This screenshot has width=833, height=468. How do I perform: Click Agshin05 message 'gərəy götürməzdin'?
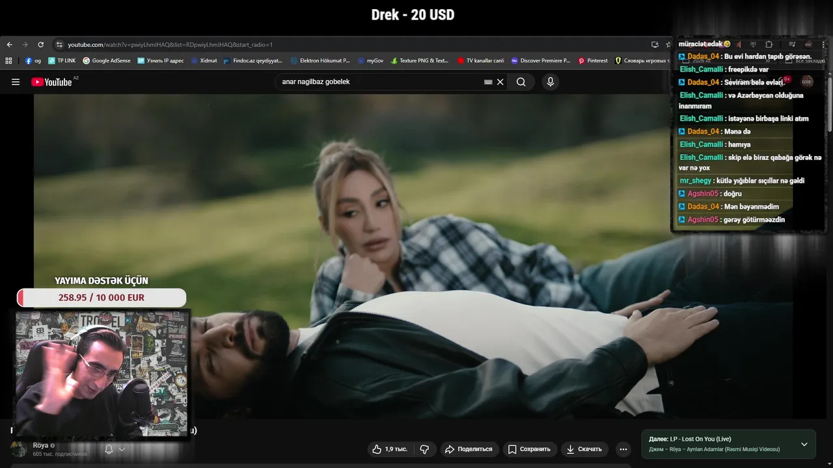[x=731, y=220]
